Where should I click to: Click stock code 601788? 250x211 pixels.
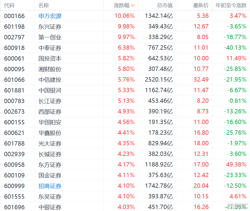tap(14, 144)
